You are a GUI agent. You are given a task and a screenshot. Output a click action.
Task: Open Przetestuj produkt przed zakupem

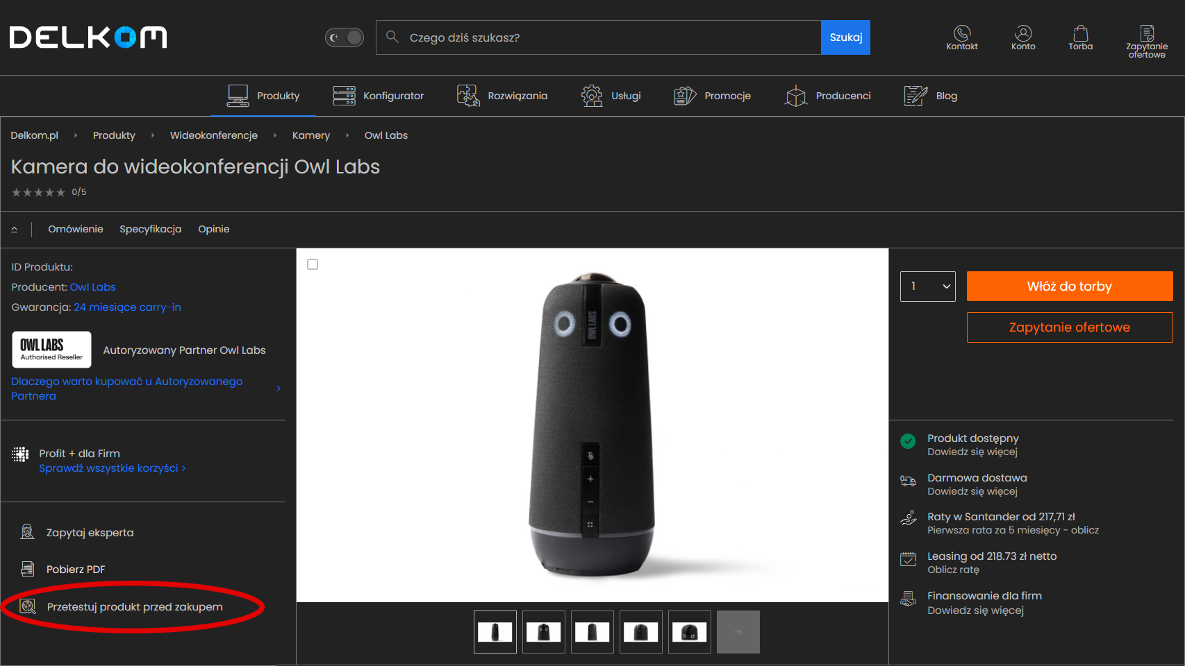point(135,607)
